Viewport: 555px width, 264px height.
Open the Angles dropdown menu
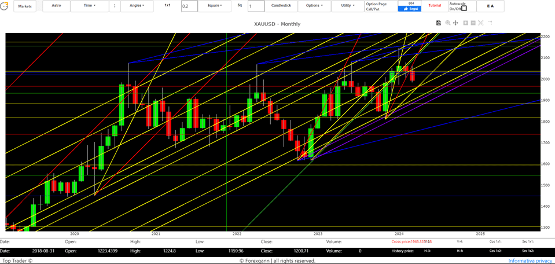coord(137,6)
